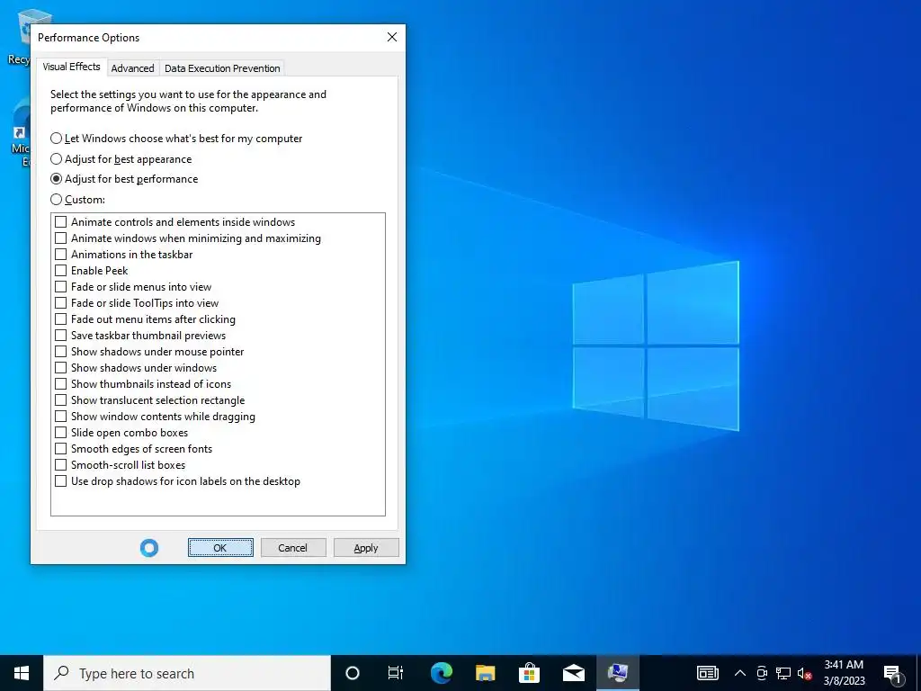
Task: Choose the Custom radio option
Action: pos(77,200)
